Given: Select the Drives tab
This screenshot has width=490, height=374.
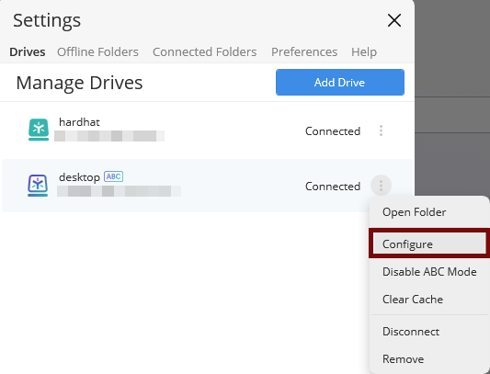Looking at the screenshot, I should [28, 51].
